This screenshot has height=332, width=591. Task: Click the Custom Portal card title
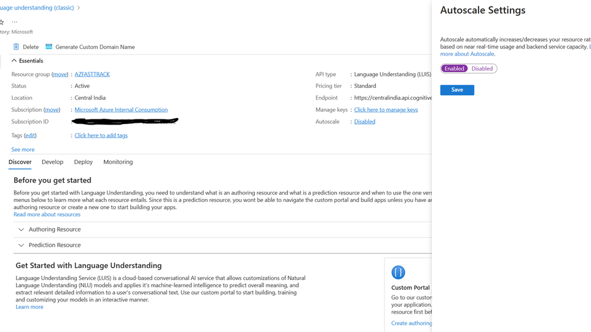click(x=410, y=288)
